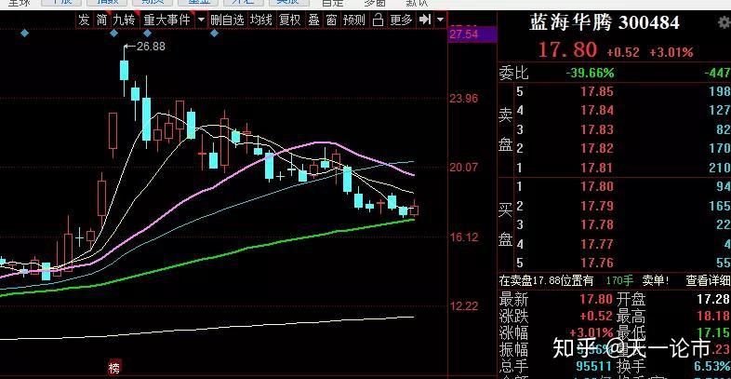Image resolution: width=731 pixels, height=379 pixels.
Task: Select the buy level 5 price 17.76
Action: click(597, 263)
